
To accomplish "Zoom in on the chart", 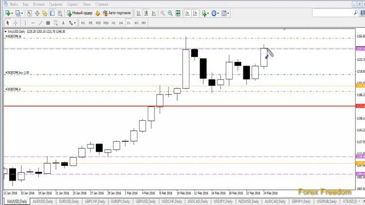I will [163, 13].
